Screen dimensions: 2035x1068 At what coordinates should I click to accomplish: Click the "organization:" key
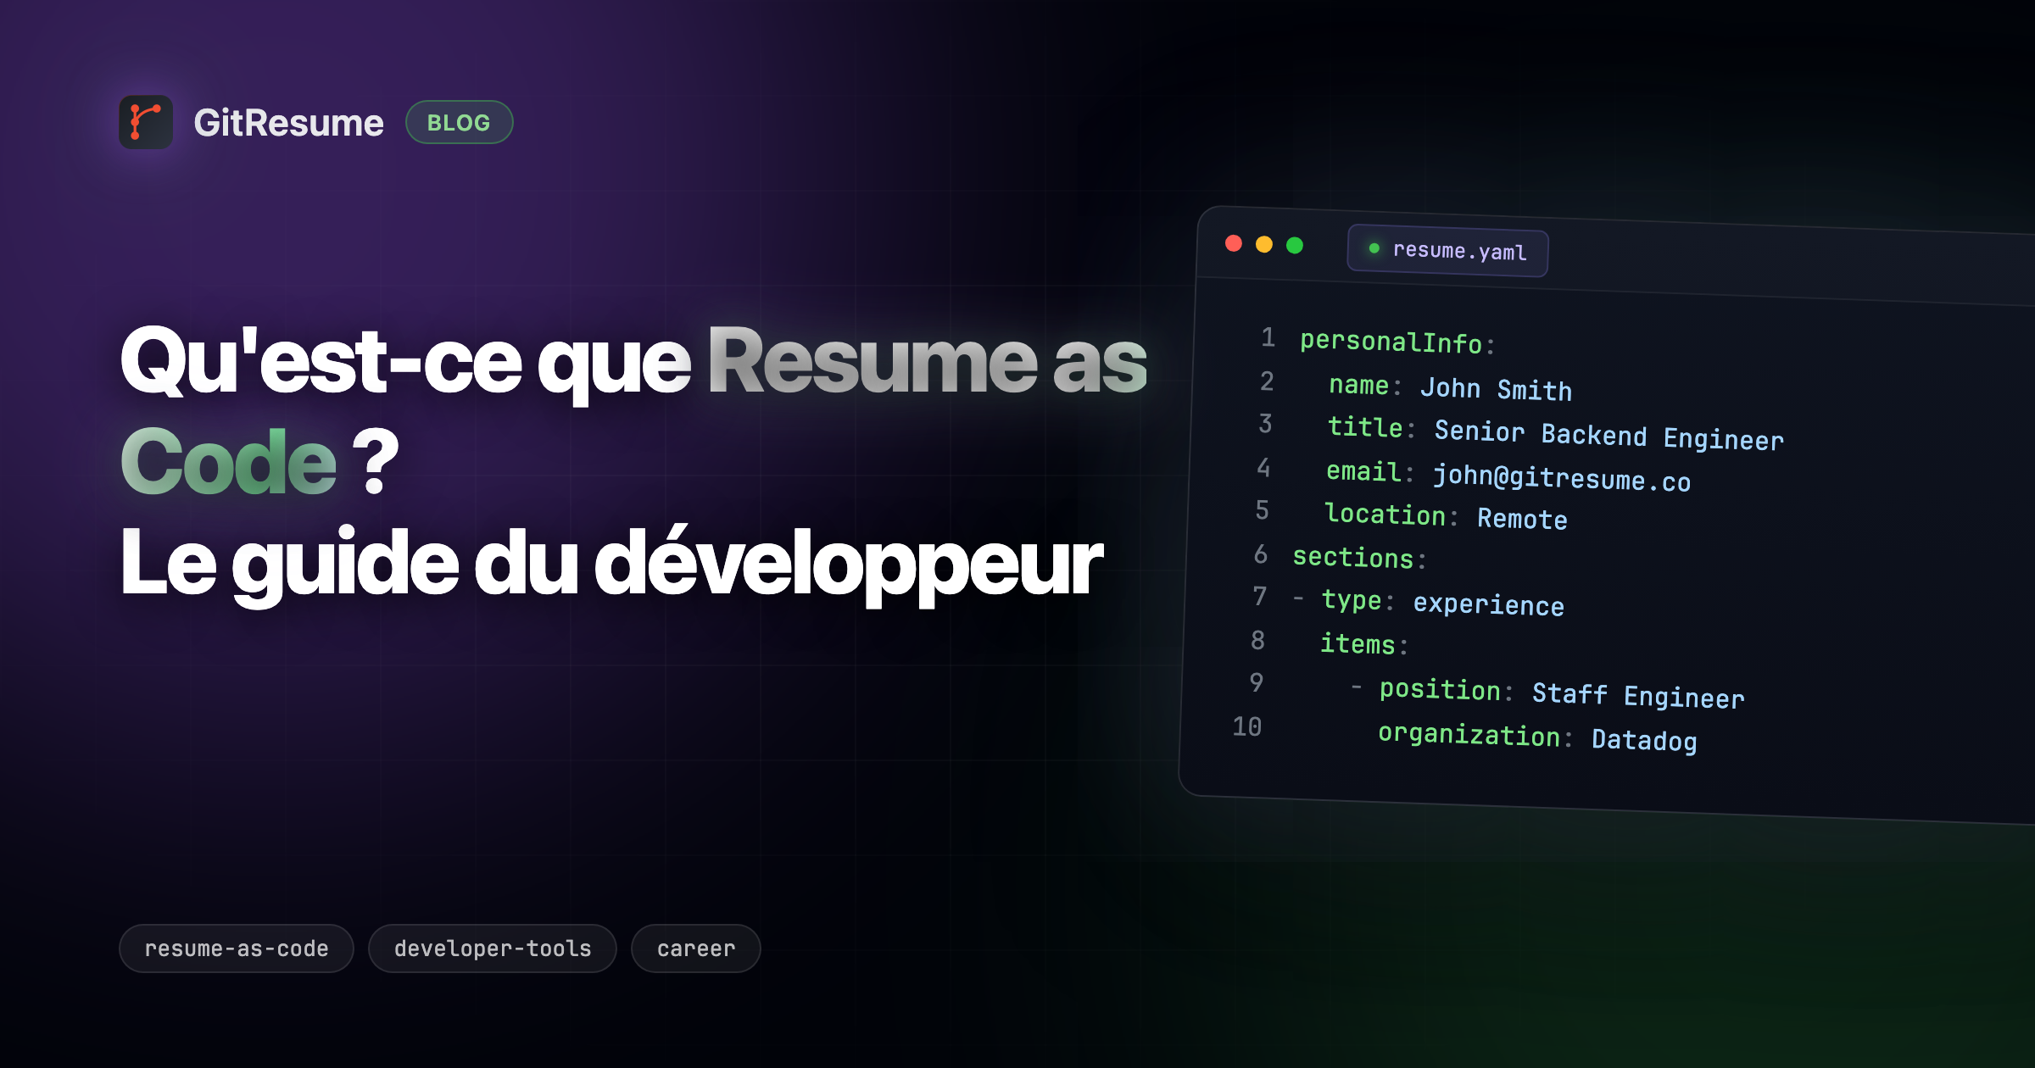point(1475,734)
